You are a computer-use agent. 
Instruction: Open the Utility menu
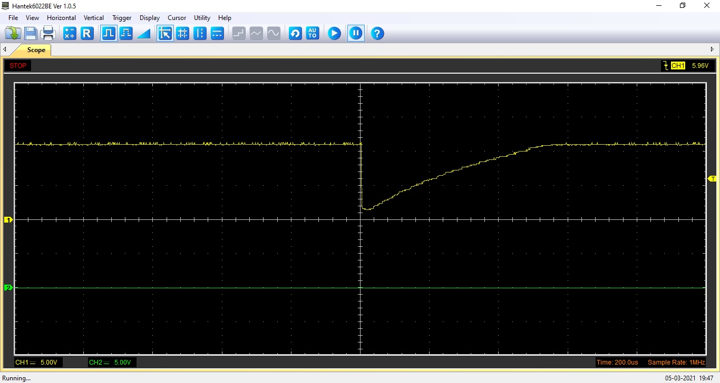click(x=202, y=18)
